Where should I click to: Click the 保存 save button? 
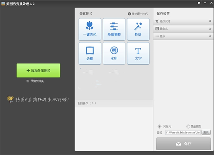click(183, 144)
